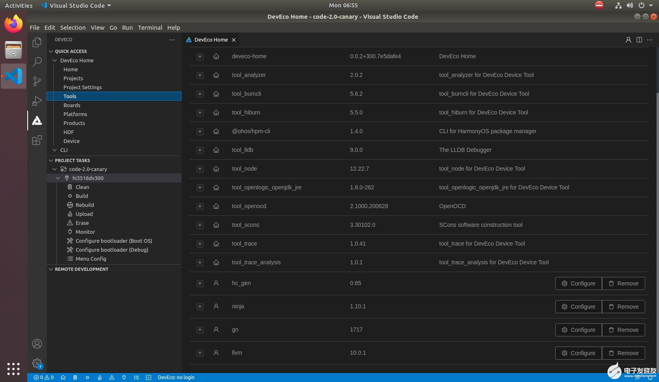
Task: Click the account icon in editor toolbar
Action: [x=628, y=40]
